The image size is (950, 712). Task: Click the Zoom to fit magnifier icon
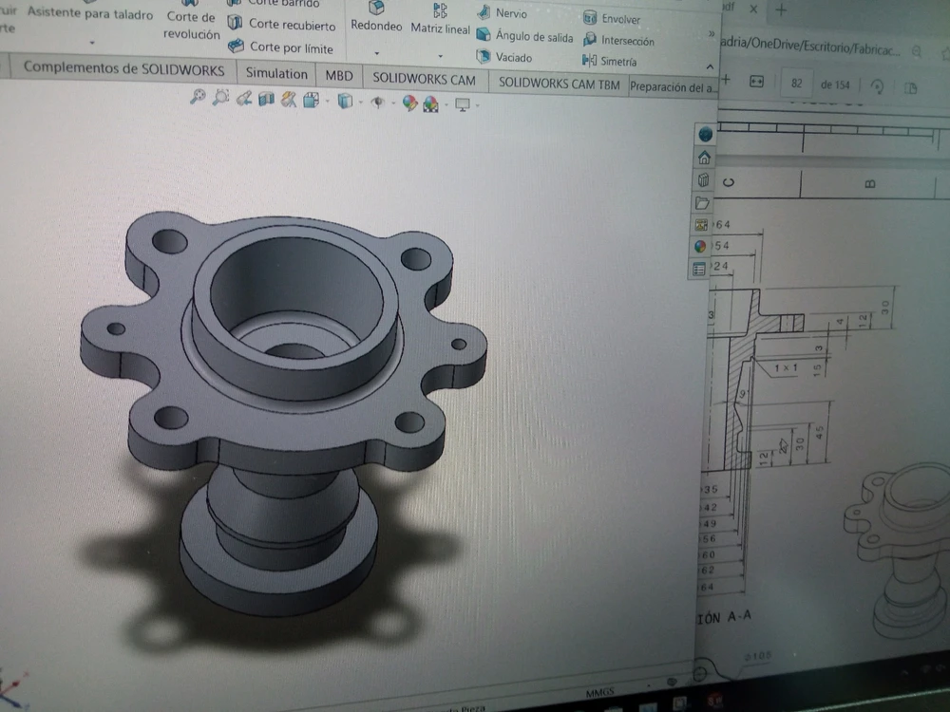198,97
